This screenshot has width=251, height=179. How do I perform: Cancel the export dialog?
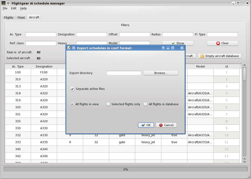[166, 125]
